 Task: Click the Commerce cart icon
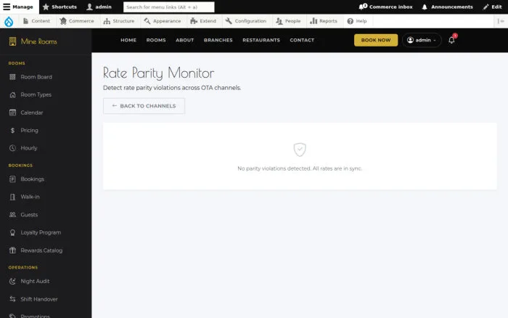click(63, 21)
